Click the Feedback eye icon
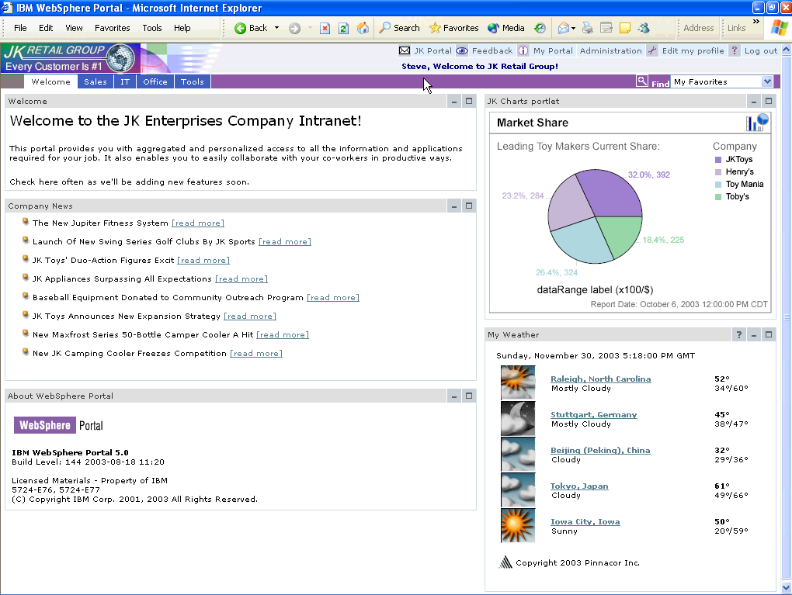Image resolution: width=792 pixels, height=595 pixels. [462, 50]
